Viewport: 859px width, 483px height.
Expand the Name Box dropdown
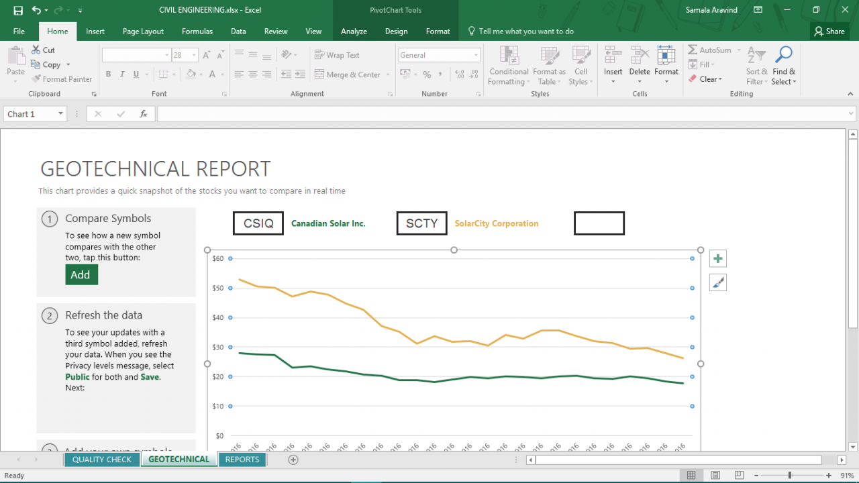60,114
